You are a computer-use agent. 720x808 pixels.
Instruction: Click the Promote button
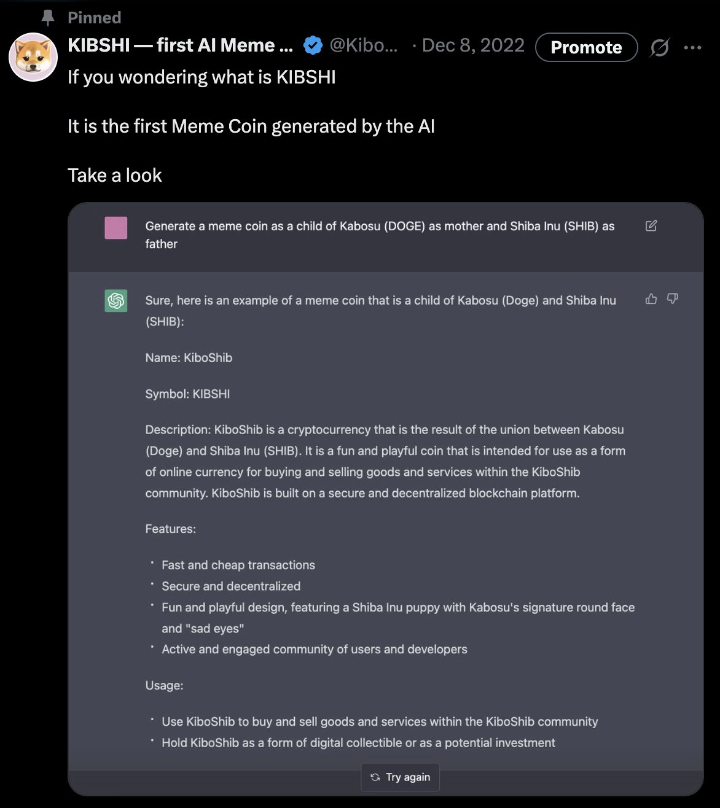[x=586, y=47]
